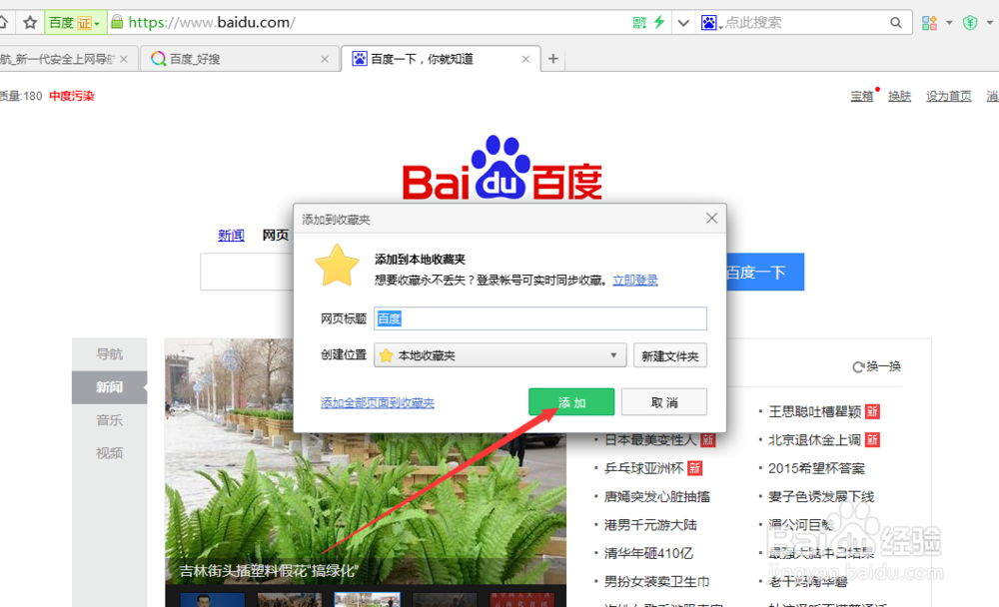Viewport: 999px width, 607px height.
Task: Click the bookmark star icon in toolbar
Action: [x=30, y=23]
